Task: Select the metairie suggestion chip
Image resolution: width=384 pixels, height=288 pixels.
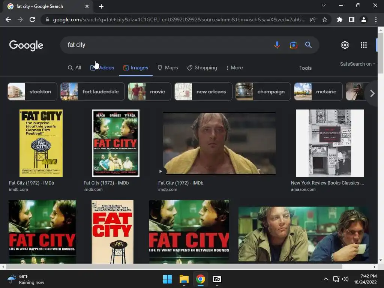Action: coord(318,91)
